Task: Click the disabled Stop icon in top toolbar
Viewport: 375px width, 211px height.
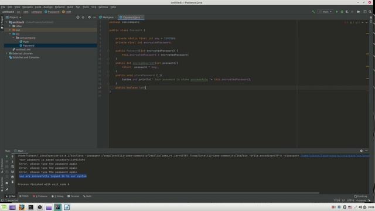Action: click(x=352, y=12)
